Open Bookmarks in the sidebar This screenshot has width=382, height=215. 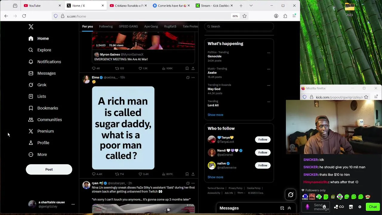coord(43,108)
